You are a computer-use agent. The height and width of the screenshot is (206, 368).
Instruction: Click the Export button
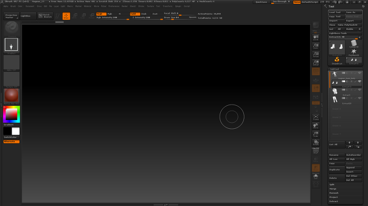(x=354, y=21)
